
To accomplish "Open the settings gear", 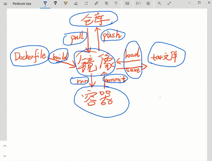I will point(148,3).
